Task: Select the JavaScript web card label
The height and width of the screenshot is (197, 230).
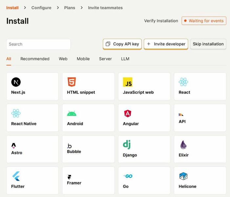Action: click(x=138, y=92)
